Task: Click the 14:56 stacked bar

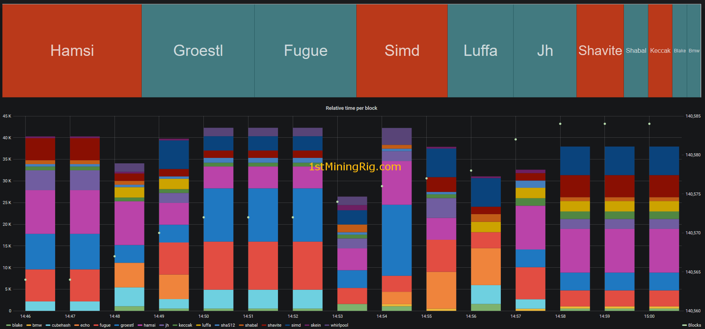Action: coord(486,244)
